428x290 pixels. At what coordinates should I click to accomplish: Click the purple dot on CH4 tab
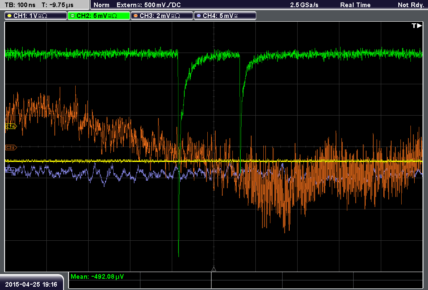(x=199, y=16)
